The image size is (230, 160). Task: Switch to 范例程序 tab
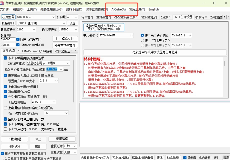[201, 17]
